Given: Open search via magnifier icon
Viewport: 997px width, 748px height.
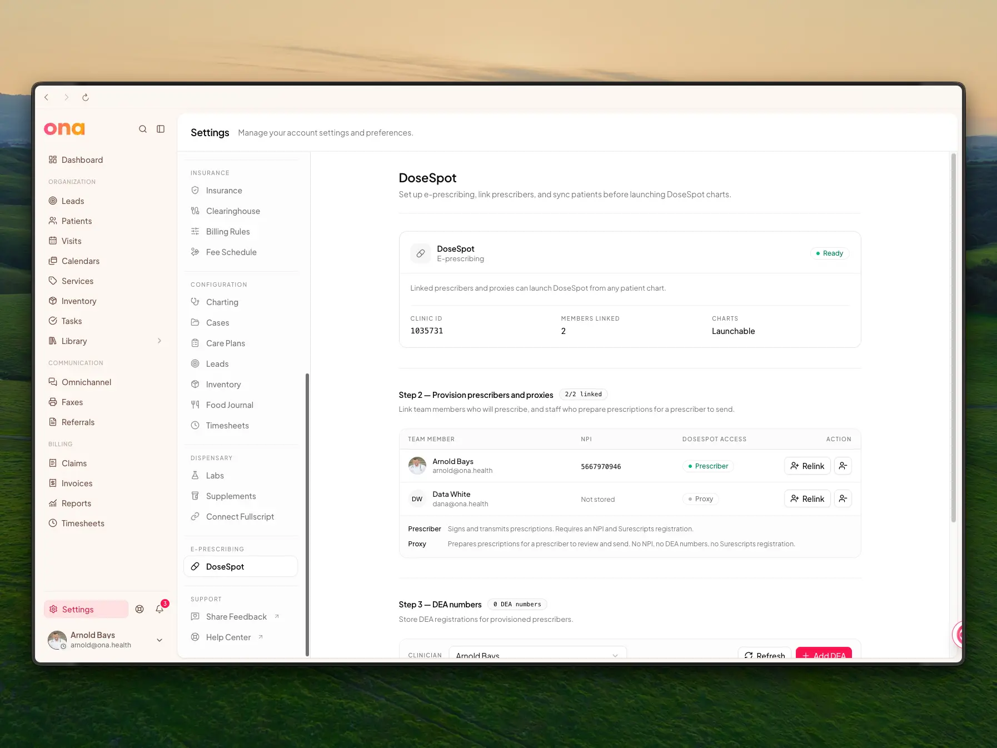Looking at the screenshot, I should 143,129.
